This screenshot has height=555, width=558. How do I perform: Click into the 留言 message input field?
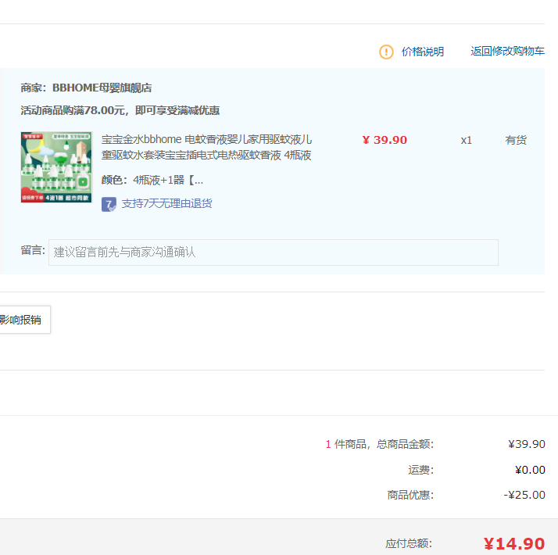[273, 252]
